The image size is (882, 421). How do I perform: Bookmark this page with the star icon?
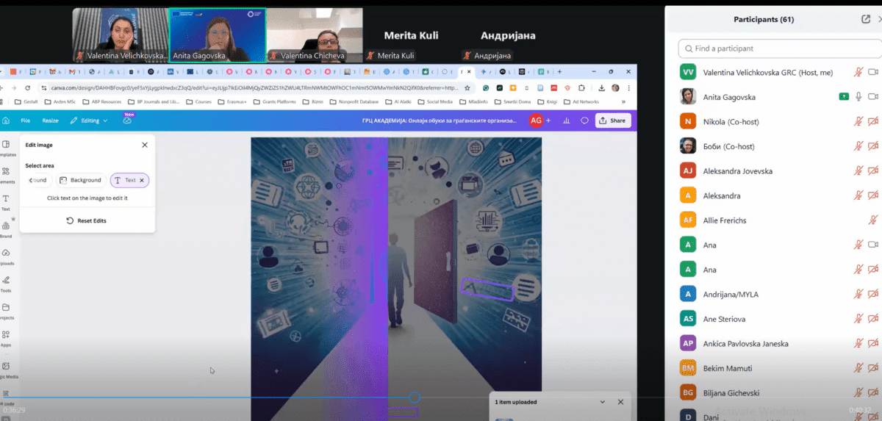tap(467, 87)
